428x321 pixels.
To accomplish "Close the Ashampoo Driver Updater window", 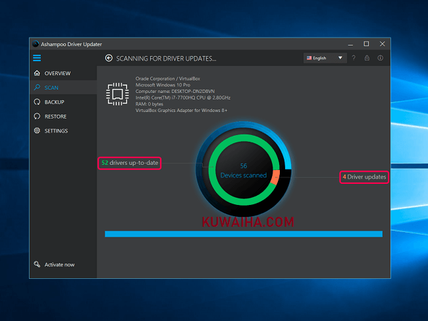I will point(382,44).
